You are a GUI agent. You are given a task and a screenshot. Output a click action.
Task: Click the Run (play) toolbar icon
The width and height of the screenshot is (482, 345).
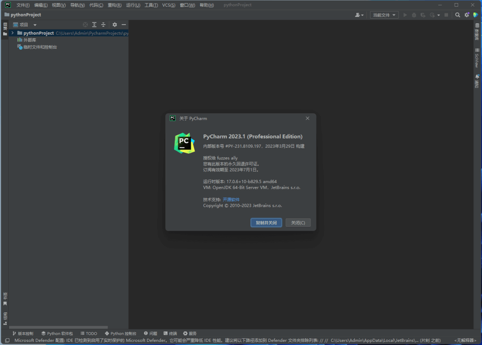click(x=405, y=15)
